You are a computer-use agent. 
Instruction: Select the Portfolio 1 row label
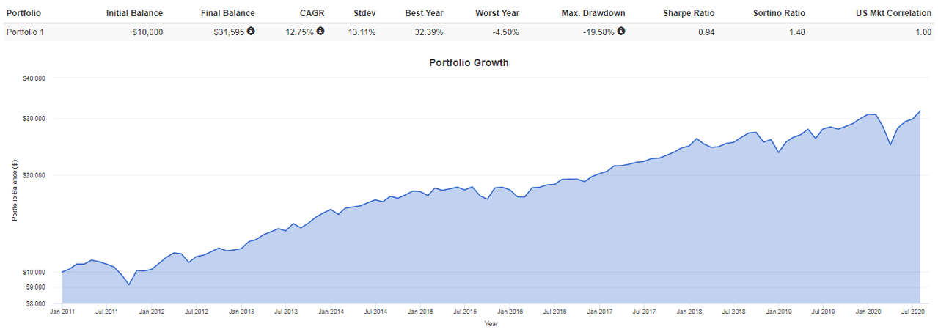(x=25, y=32)
